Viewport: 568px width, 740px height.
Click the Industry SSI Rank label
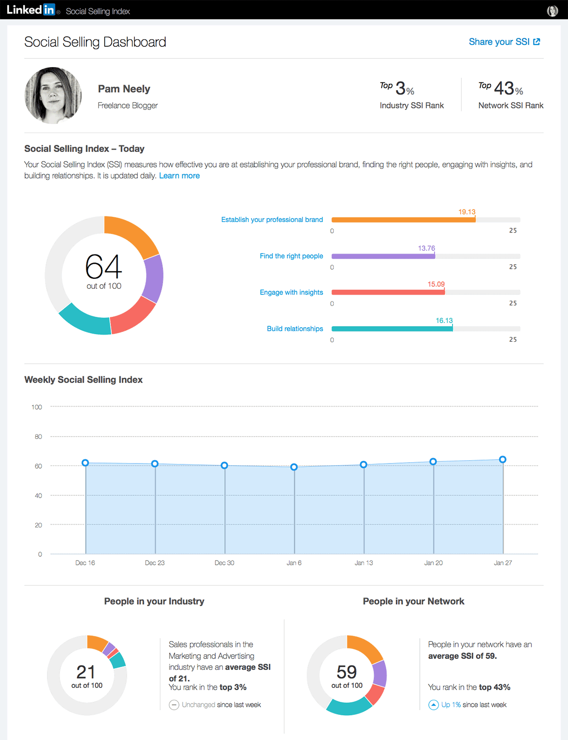click(x=412, y=106)
